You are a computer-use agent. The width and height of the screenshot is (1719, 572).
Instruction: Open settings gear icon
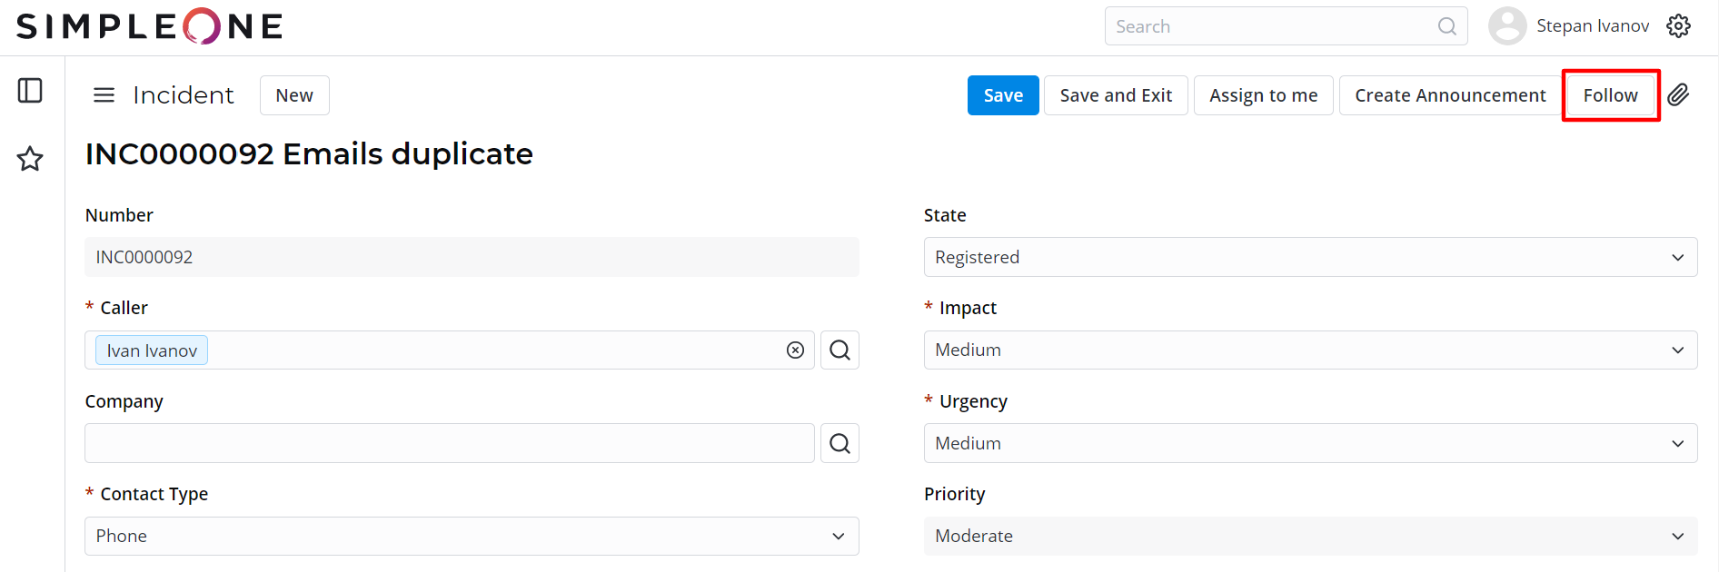pyautogui.click(x=1678, y=26)
